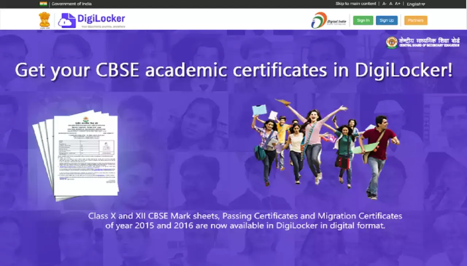Viewport: 467px width, 266px height.
Task: Increase font size with A+
Action: coord(398,4)
